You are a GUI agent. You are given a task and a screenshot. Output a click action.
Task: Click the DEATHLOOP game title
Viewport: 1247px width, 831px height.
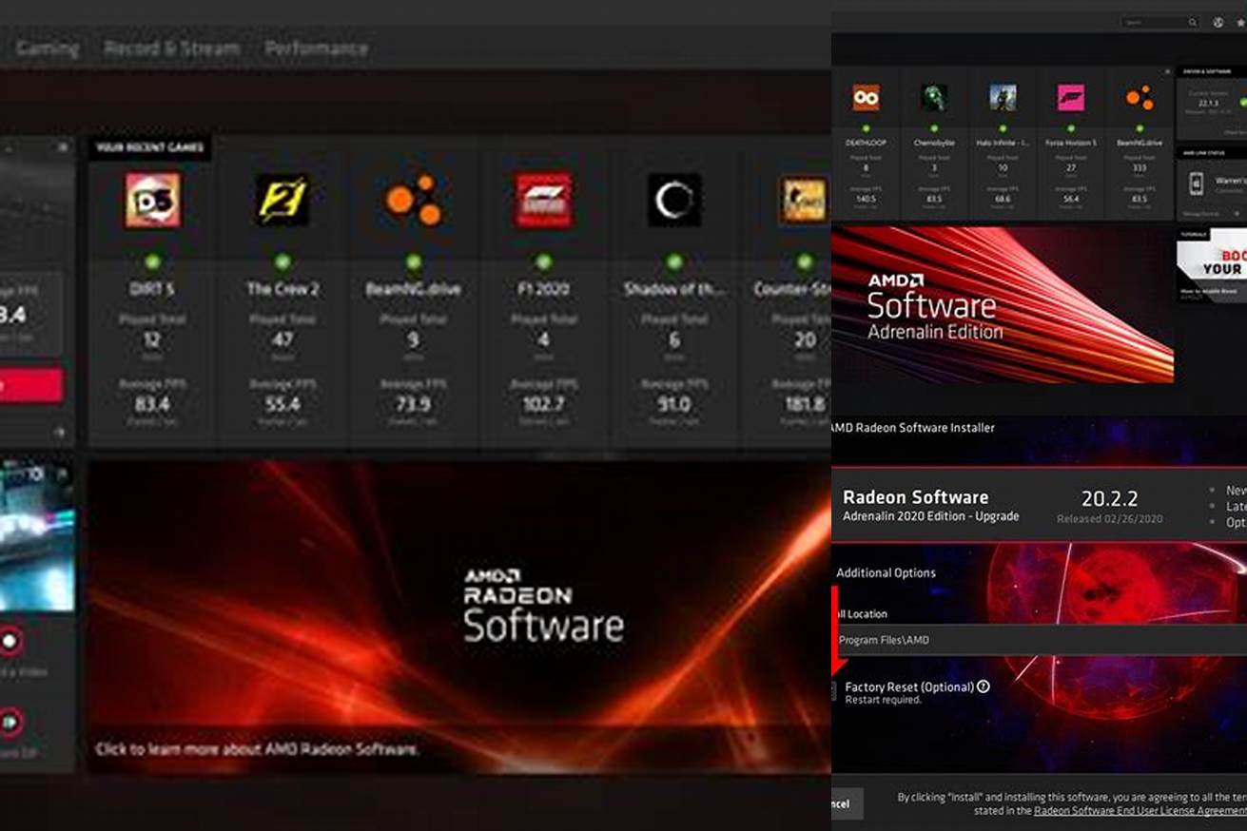(x=866, y=143)
